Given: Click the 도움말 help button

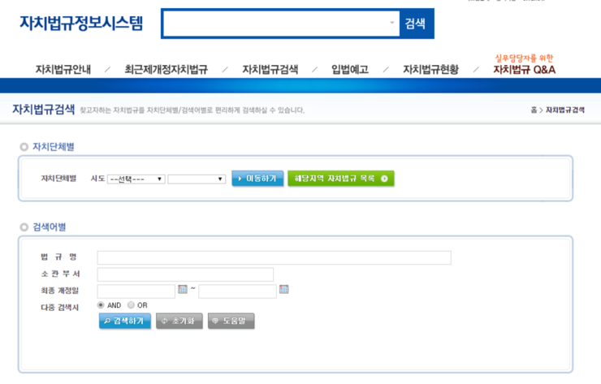Looking at the screenshot, I should tap(231, 321).
